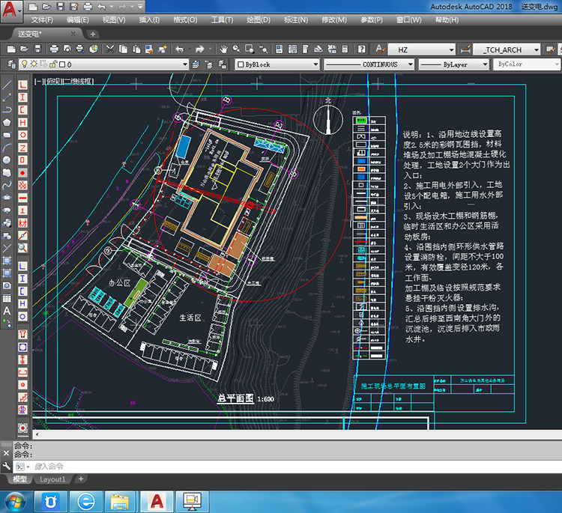Screen dimensions: 562x513
Task: Click the Cut scissors icon
Action: 110,49
